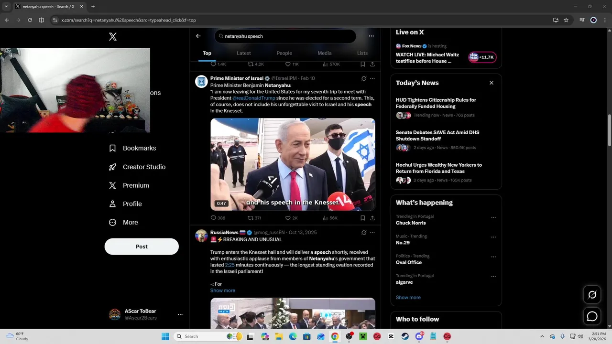
Task: Open Prime Minister of Israel profile avatar
Action: click(201, 81)
